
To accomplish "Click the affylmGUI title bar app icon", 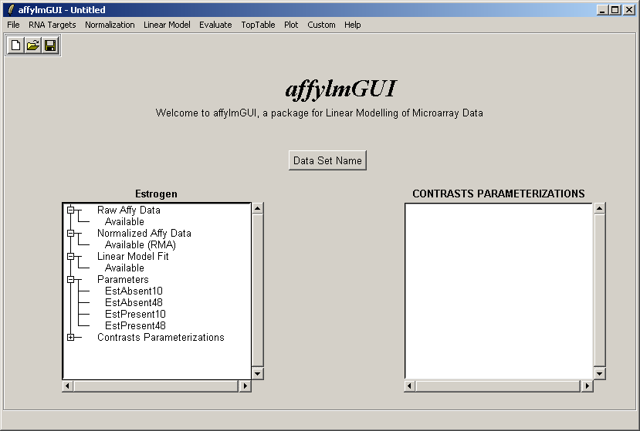I will pyautogui.click(x=10, y=10).
